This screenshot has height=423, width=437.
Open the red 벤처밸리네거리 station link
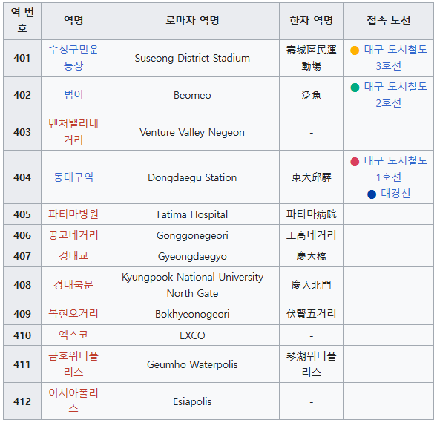pyautogui.click(x=73, y=131)
